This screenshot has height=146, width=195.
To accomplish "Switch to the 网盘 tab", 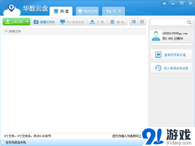I will tap(61, 11).
